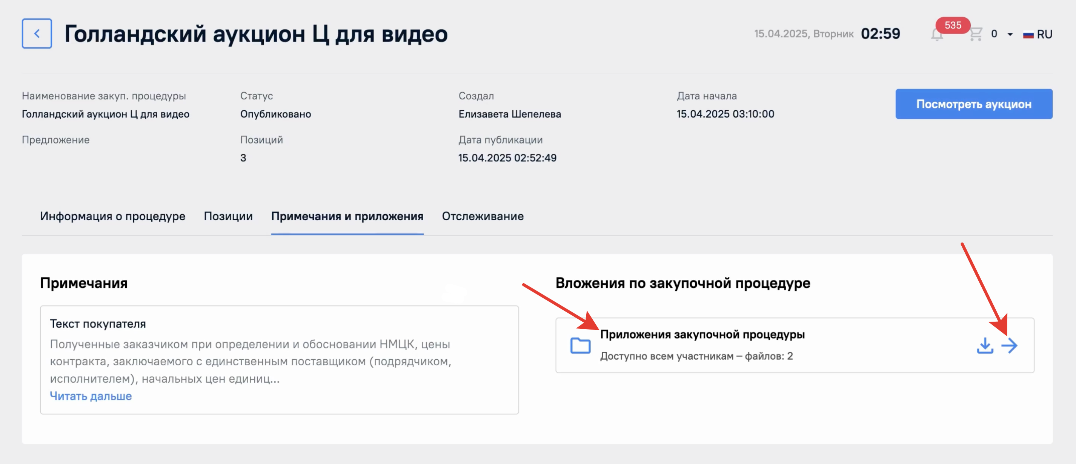Go back with the left chevron button
This screenshot has width=1076, height=464.
point(37,34)
